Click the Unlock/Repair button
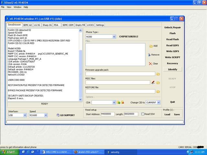This screenshot has width=207, height=155. pyautogui.click(x=172, y=27)
